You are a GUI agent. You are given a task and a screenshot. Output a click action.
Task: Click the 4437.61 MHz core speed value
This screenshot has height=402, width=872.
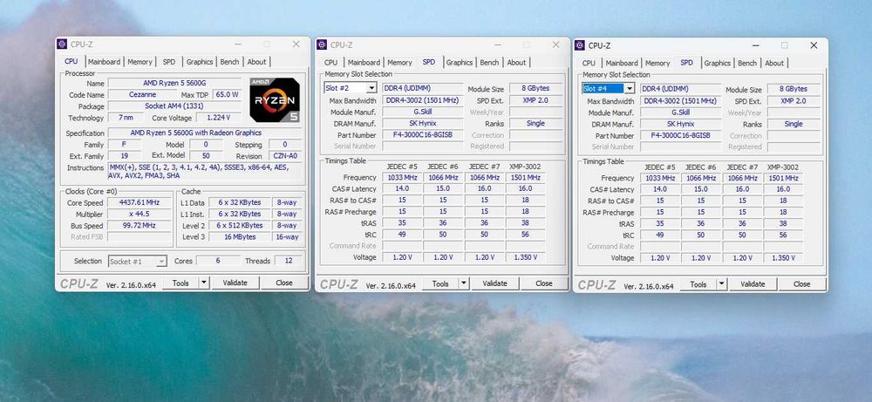[x=139, y=202]
